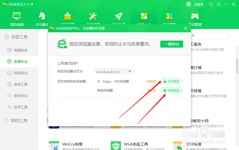Open 我的工具 in the sidebar
This screenshot has height=150, width=239.
(19, 121)
